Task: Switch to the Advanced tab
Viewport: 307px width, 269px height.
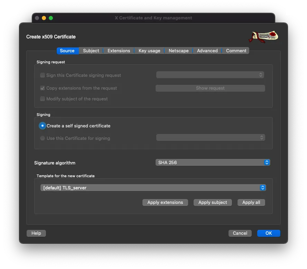Action: (x=207, y=51)
